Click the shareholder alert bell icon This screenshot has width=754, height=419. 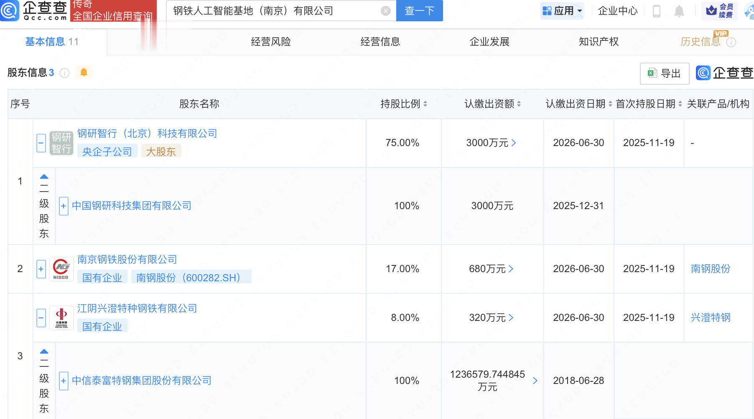point(84,72)
